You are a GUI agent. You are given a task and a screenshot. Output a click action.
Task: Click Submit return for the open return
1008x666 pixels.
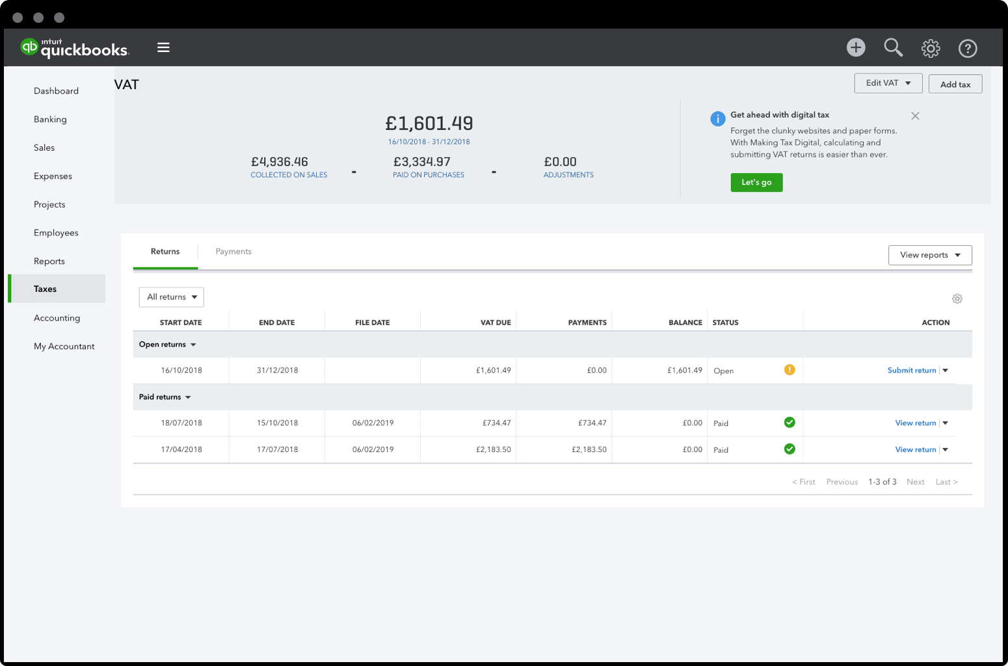[x=912, y=370]
